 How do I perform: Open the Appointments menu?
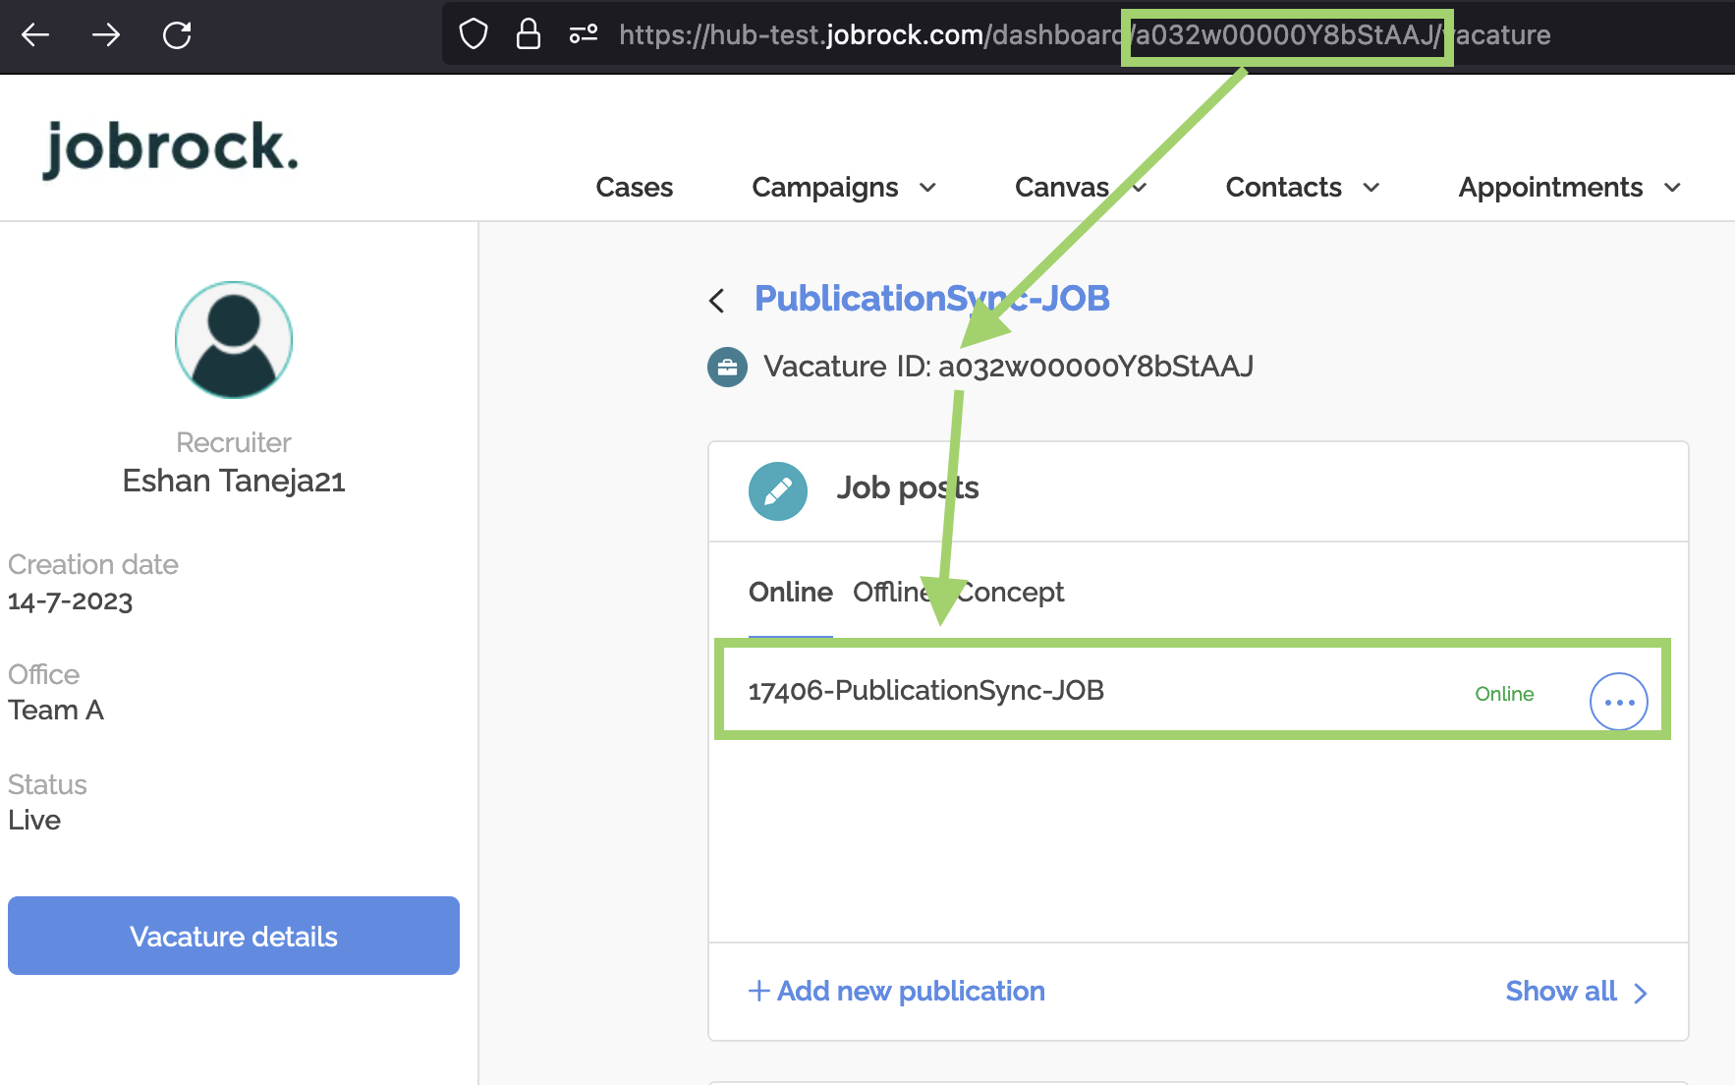[1550, 187]
